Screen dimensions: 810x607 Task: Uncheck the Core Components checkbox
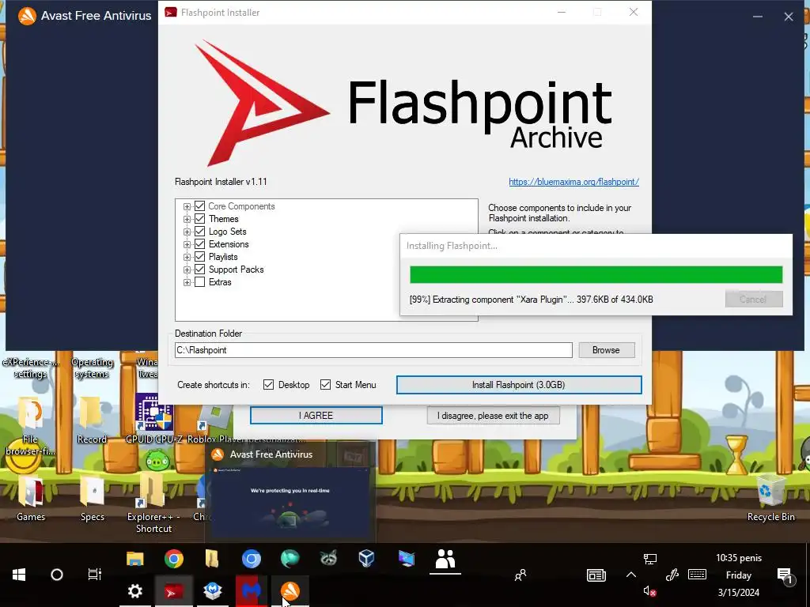pos(200,206)
